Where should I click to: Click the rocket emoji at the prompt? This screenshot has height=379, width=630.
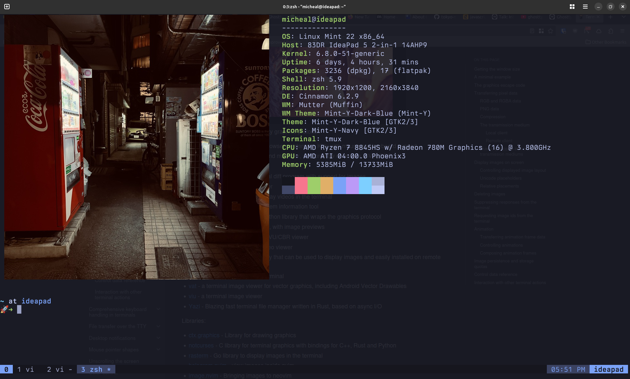coord(4,309)
